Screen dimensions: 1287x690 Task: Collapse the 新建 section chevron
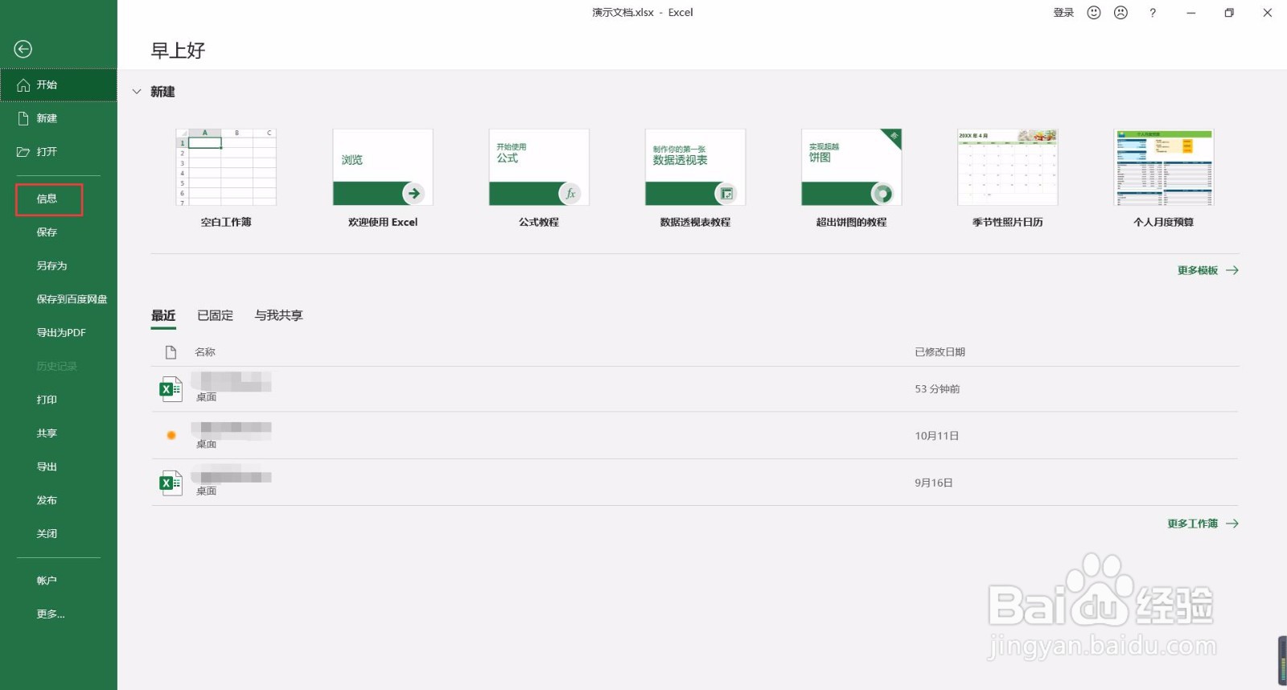pos(137,92)
